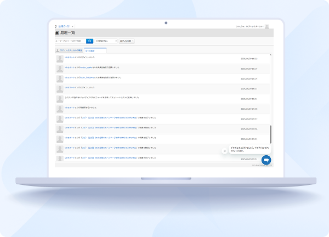329x237 pixels.
Task: Click the avatar of the RSS feed system entry
Action: coord(60,99)
